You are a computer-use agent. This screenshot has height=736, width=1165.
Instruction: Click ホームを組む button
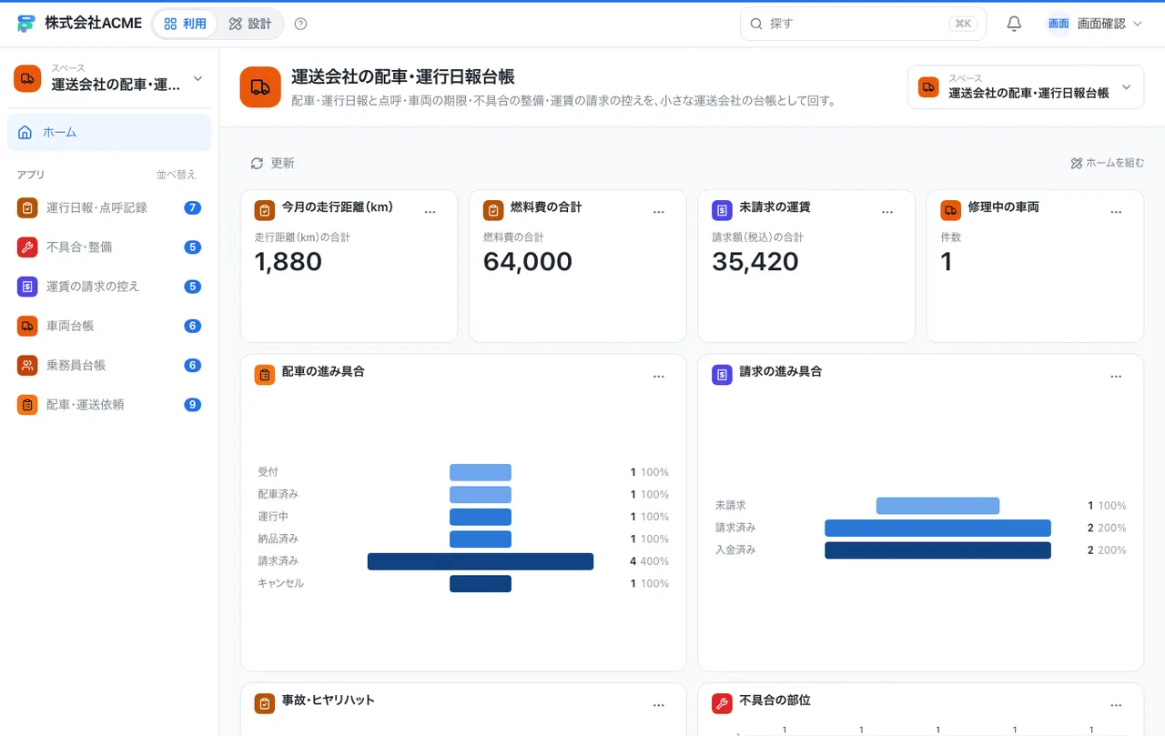1107,163
